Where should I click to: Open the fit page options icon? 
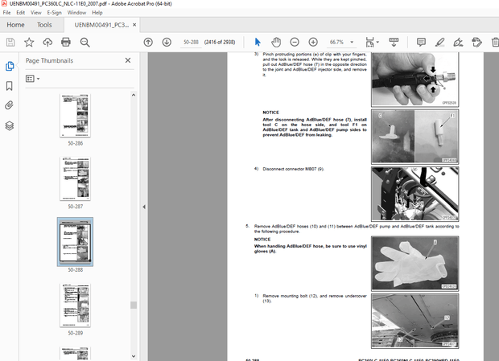[369, 43]
